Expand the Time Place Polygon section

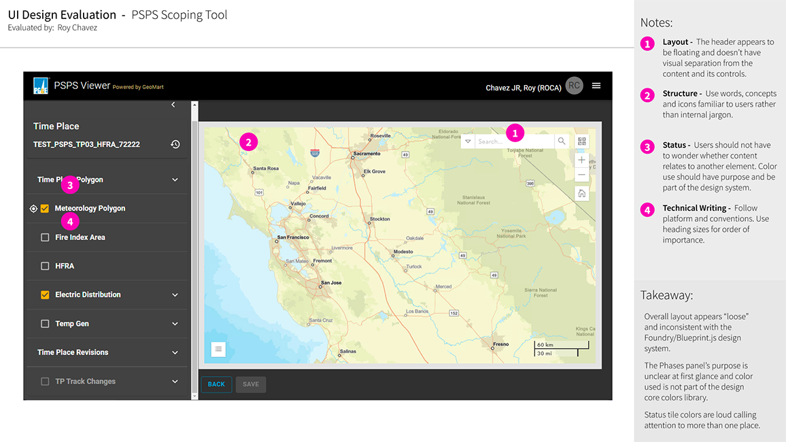(173, 178)
